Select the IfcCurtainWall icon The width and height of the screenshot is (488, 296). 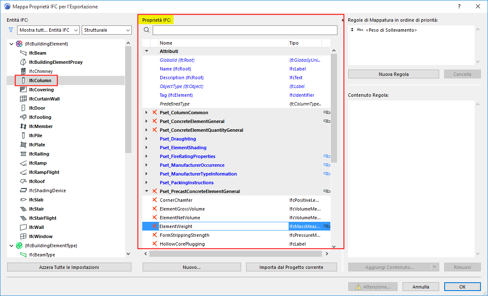(23, 99)
